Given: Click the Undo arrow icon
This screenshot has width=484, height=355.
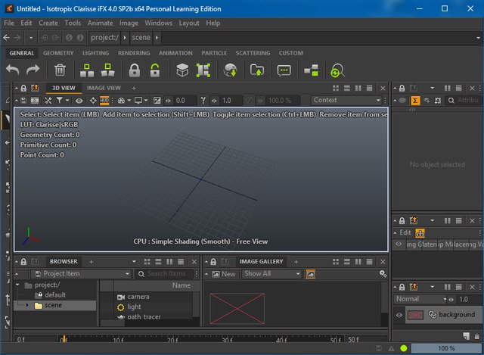Looking at the screenshot, I should (x=13, y=70).
